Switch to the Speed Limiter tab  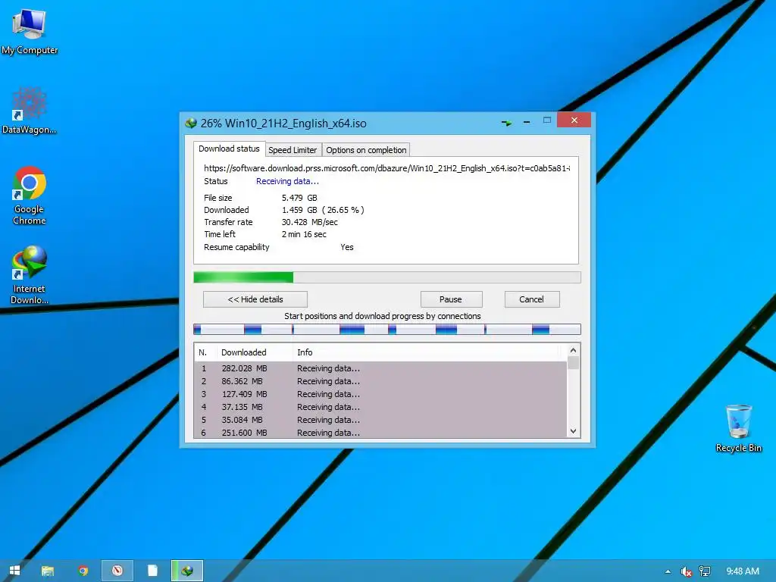pyautogui.click(x=293, y=150)
